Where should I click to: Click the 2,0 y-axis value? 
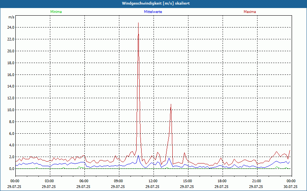(x=12, y=157)
